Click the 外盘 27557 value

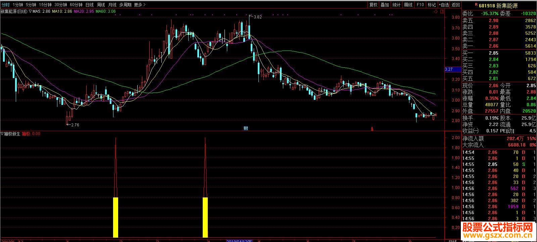click(x=491, y=111)
